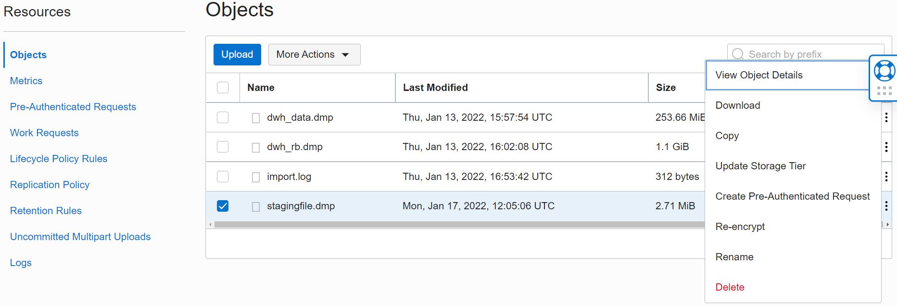Check the box for the dwh_data.dmp row
The height and width of the screenshot is (306, 897).
223,117
